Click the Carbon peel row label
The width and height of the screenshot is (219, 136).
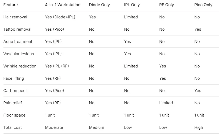pyautogui.click(x=15, y=91)
